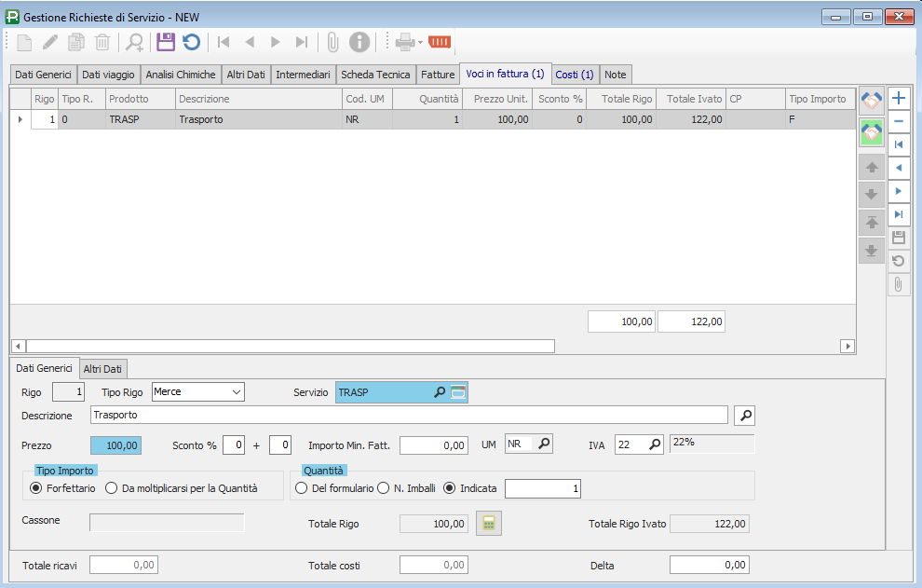
Task: Switch to the Costi (1) tab
Action: click(x=574, y=74)
